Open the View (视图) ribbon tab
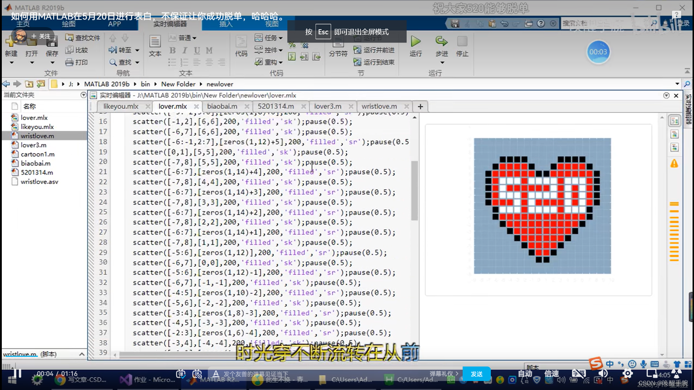 pos(271,24)
